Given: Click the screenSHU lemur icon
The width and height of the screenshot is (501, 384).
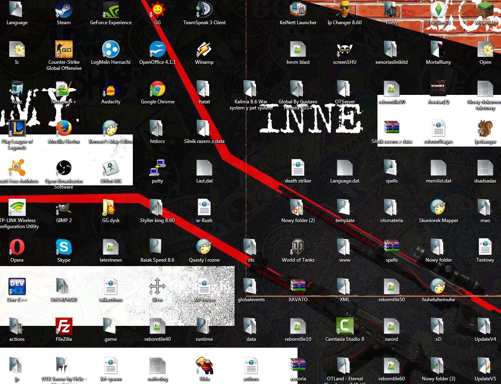Looking at the screenshot, I should pyautogui.click(x=345, y=49).
